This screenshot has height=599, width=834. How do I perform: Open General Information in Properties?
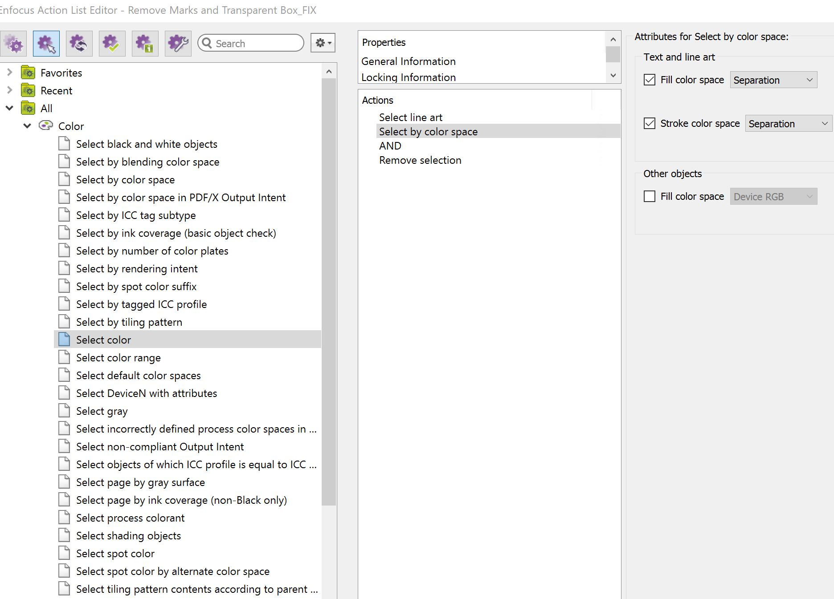[409, 61]
